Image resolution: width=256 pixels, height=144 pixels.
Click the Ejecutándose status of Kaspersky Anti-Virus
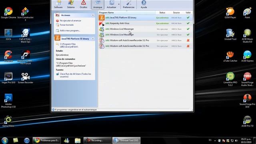tap(162, 23)
